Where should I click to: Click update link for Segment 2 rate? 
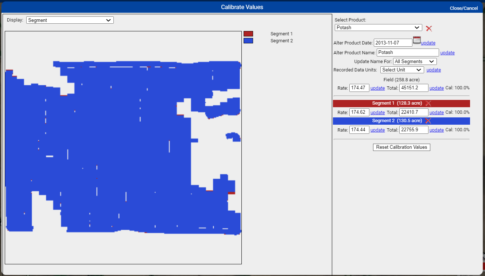tap(377, 130)
